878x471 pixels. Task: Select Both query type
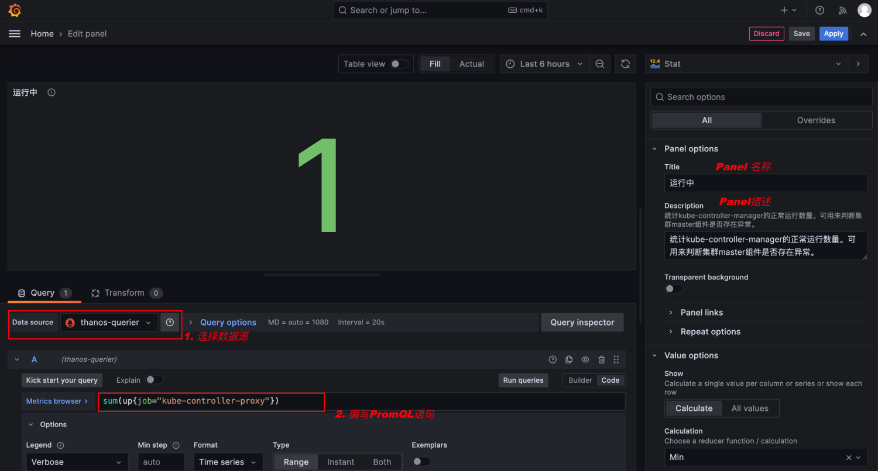click(382, 462)
